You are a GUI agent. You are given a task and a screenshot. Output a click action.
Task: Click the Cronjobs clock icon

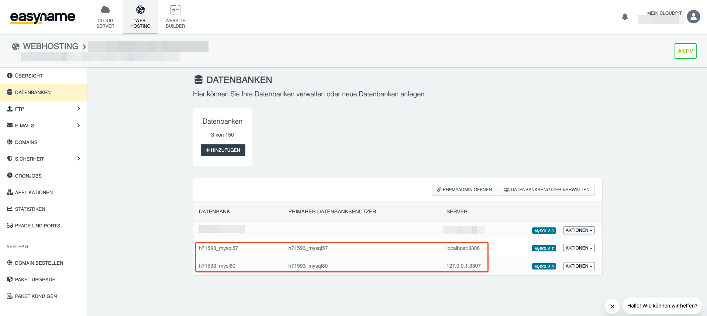pos(10,175)
